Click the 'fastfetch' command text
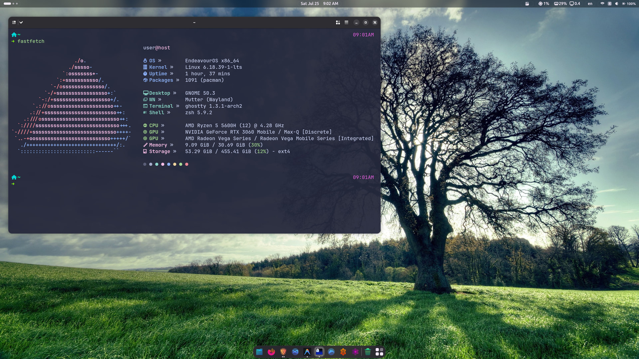 pos(31,41)
